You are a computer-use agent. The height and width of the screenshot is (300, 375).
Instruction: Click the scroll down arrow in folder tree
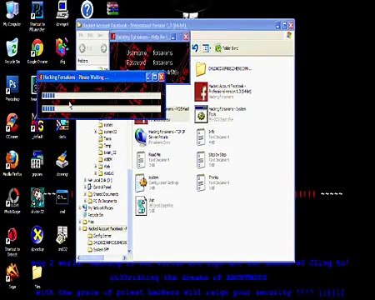(x=129, y=251)
